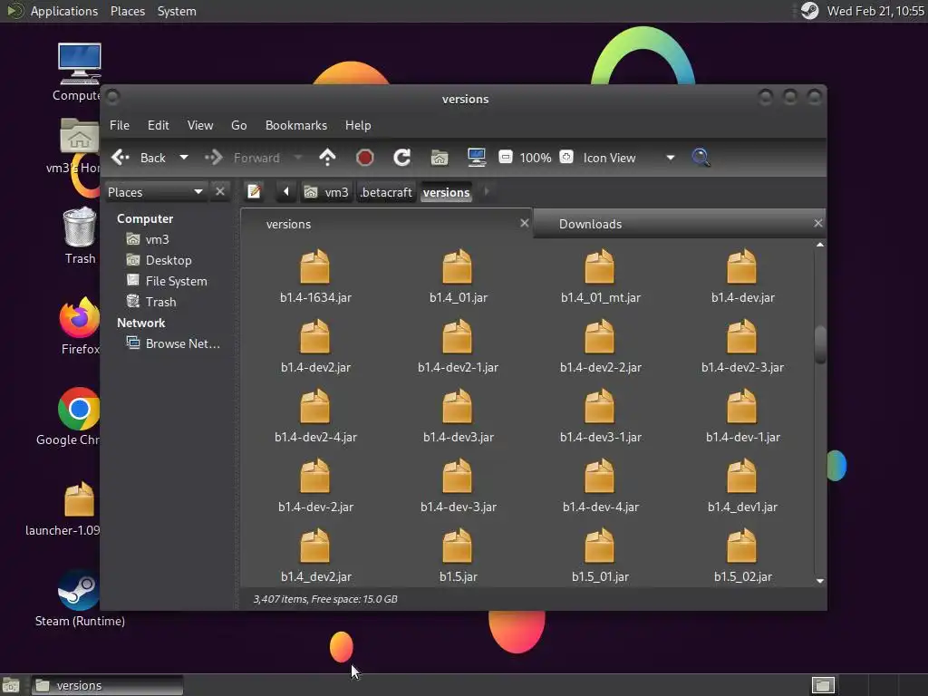Image resolution: width=928 pixels, height=696 pixels.
Task: Open the file search magnifier
Action: click(701, 158)
